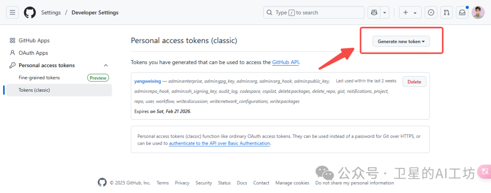
Task: Select GitHub Apps in the sidebar
Action: [34, 40]
